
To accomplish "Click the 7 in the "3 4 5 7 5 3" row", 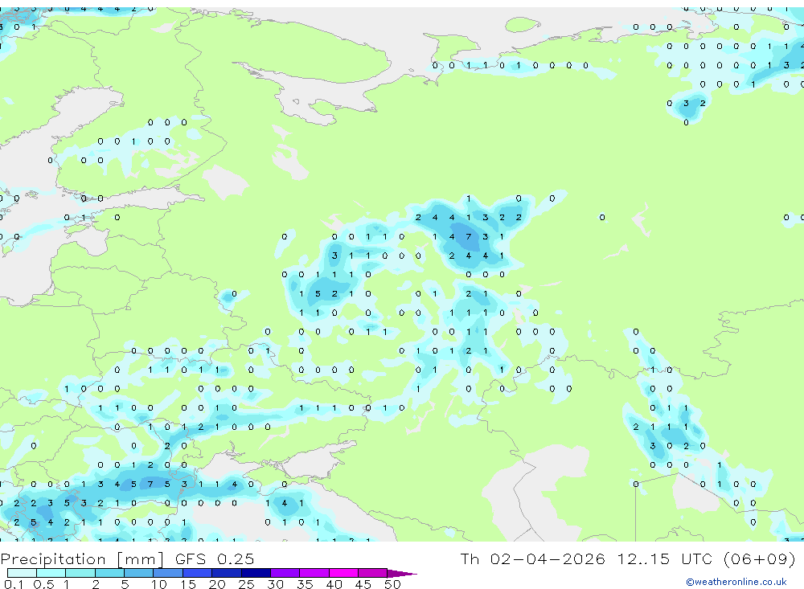I will (150, 484).
